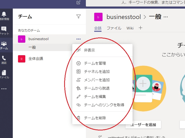Screen dimensions: 185x138
Task: Select 非表示 from the context menu
Action: coord(89,50)
